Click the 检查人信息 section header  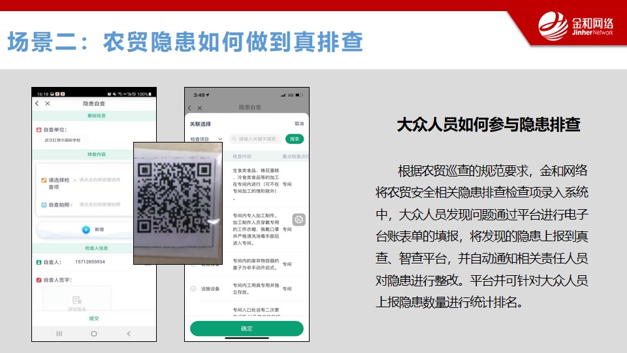[x=97, y=248]
